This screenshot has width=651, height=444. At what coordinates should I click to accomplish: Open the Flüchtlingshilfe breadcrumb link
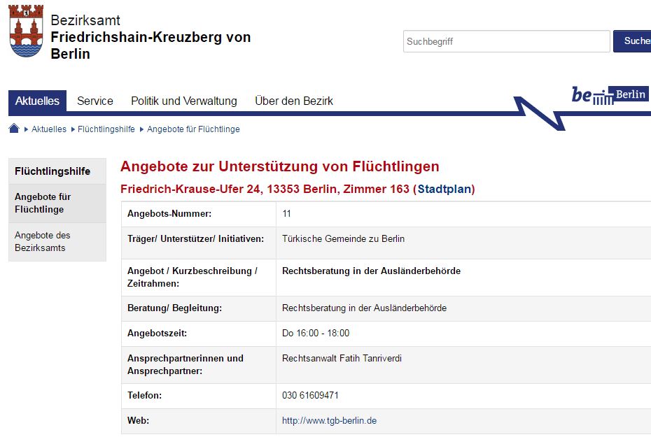(x=106, y=129)
